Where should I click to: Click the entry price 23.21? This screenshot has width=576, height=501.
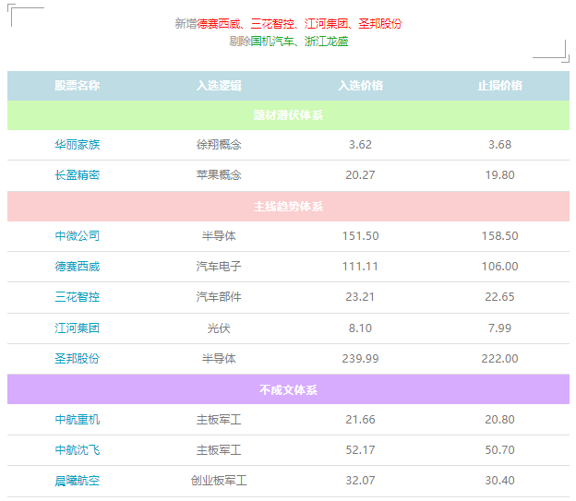tap(360, 297)
